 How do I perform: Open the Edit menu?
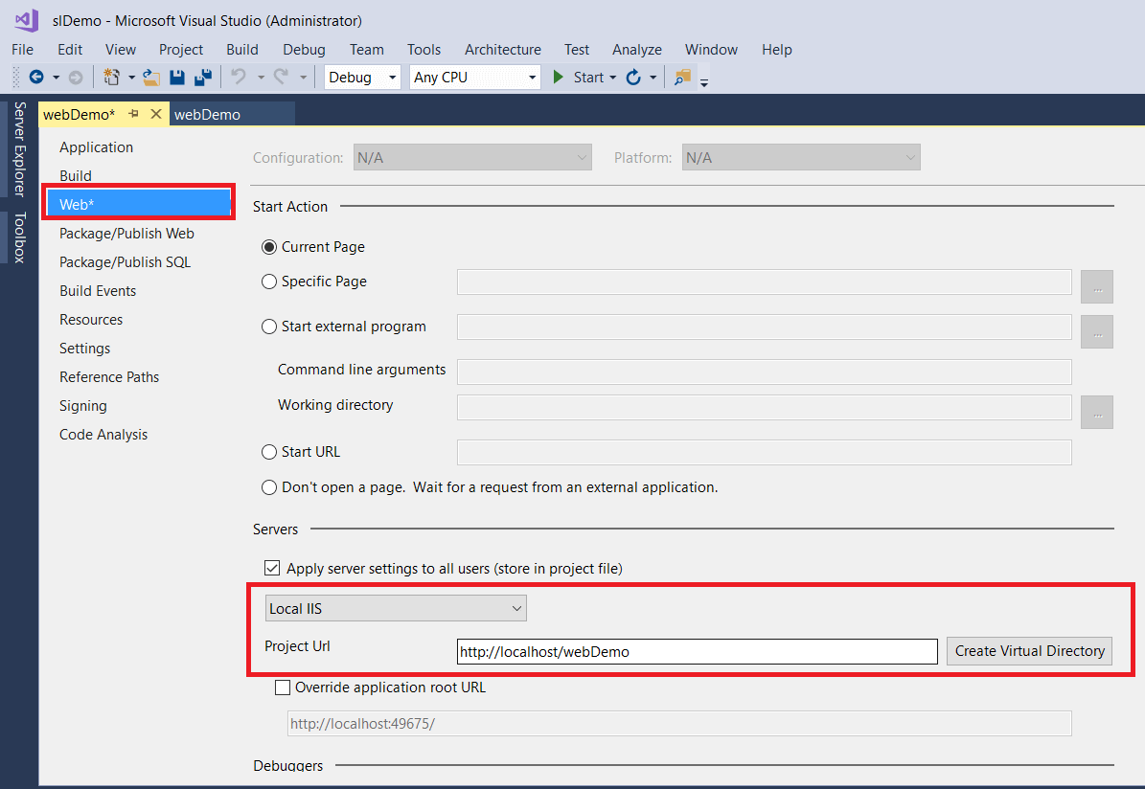[x=69, y=49]
